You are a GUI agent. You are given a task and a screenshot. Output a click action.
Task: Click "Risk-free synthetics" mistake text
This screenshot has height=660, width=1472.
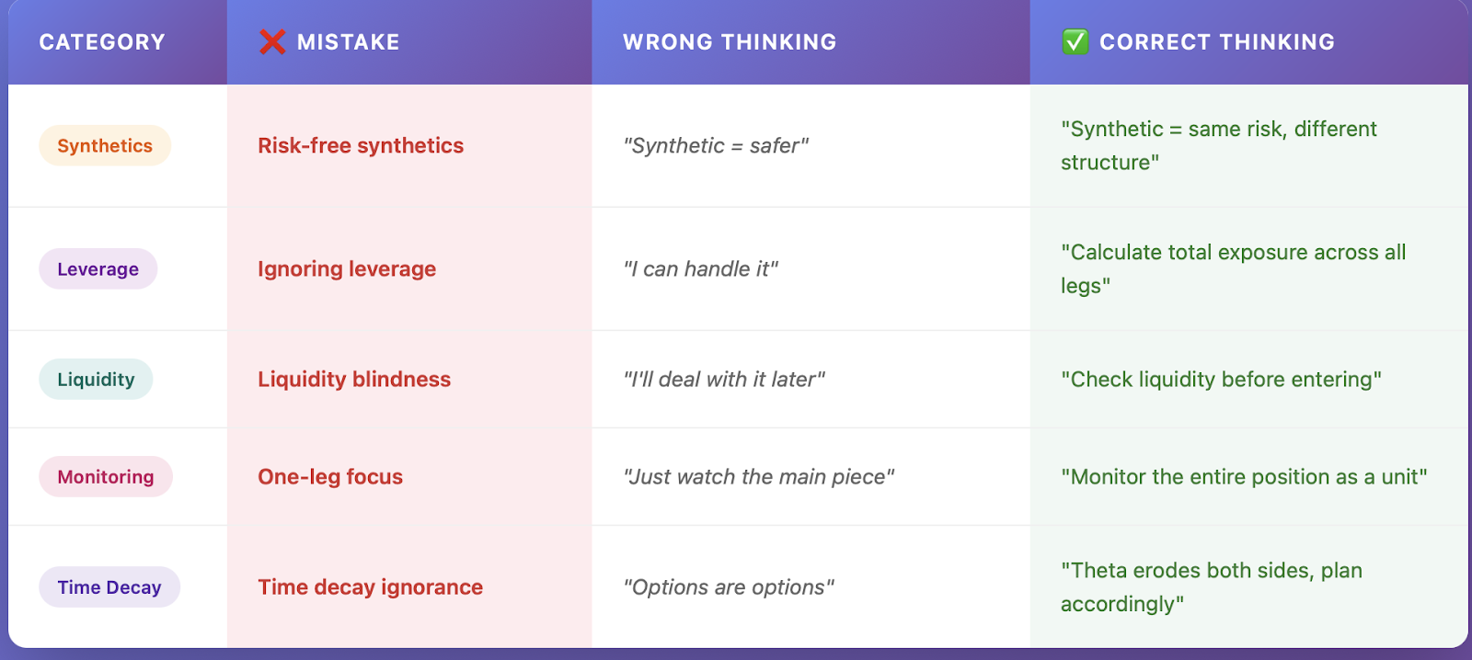(361, 146)
